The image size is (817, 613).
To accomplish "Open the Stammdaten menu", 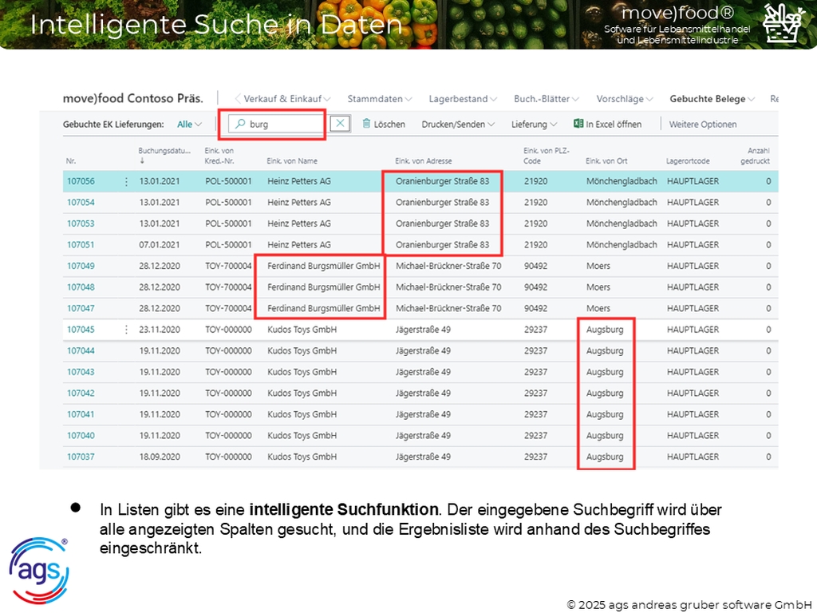I will pos(379,98).
